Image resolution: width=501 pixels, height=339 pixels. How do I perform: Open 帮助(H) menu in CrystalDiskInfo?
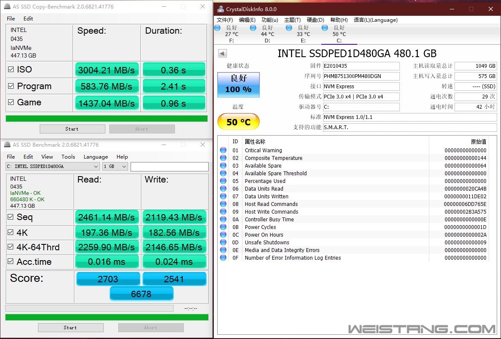339,20
